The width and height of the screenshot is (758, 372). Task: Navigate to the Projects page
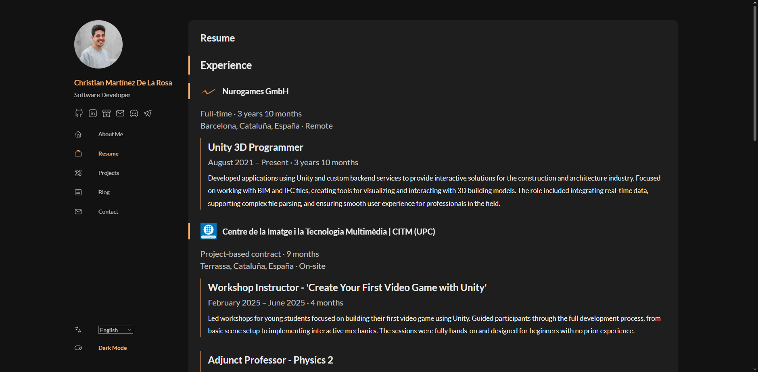pyautogui.click(x=109, y=173)
